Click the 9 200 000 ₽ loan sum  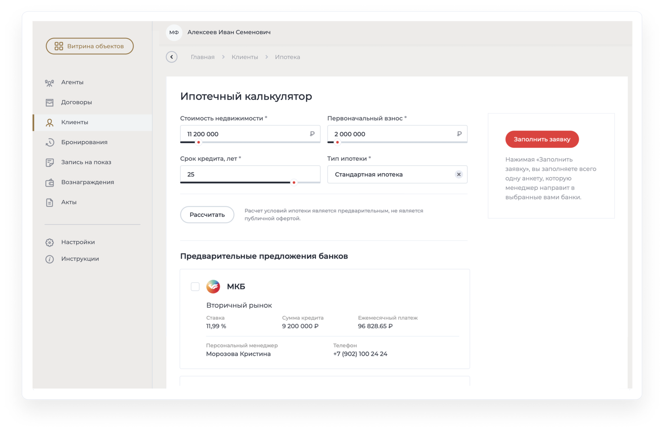point(300,326)
